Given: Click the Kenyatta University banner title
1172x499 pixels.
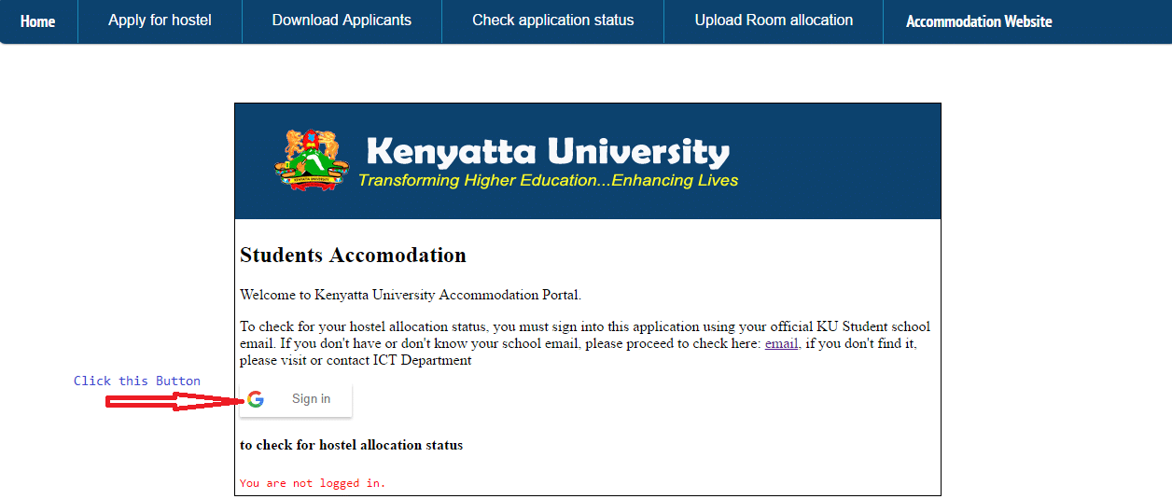Looking at the screenshot, I should click(x=548, y=152).
